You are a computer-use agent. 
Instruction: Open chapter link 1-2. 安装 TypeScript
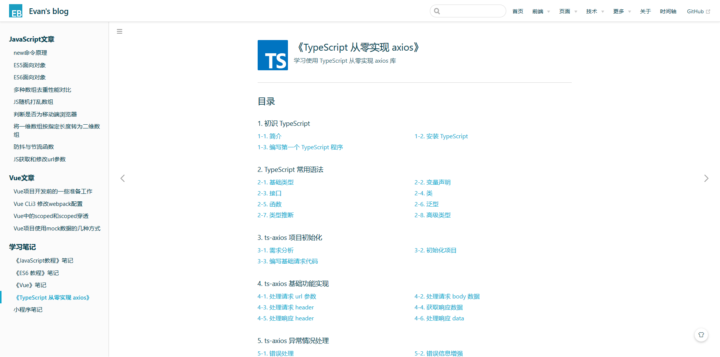click(x=441, y=136)
